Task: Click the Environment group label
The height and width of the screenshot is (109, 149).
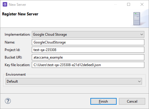Action: click(x=16, y=75)
